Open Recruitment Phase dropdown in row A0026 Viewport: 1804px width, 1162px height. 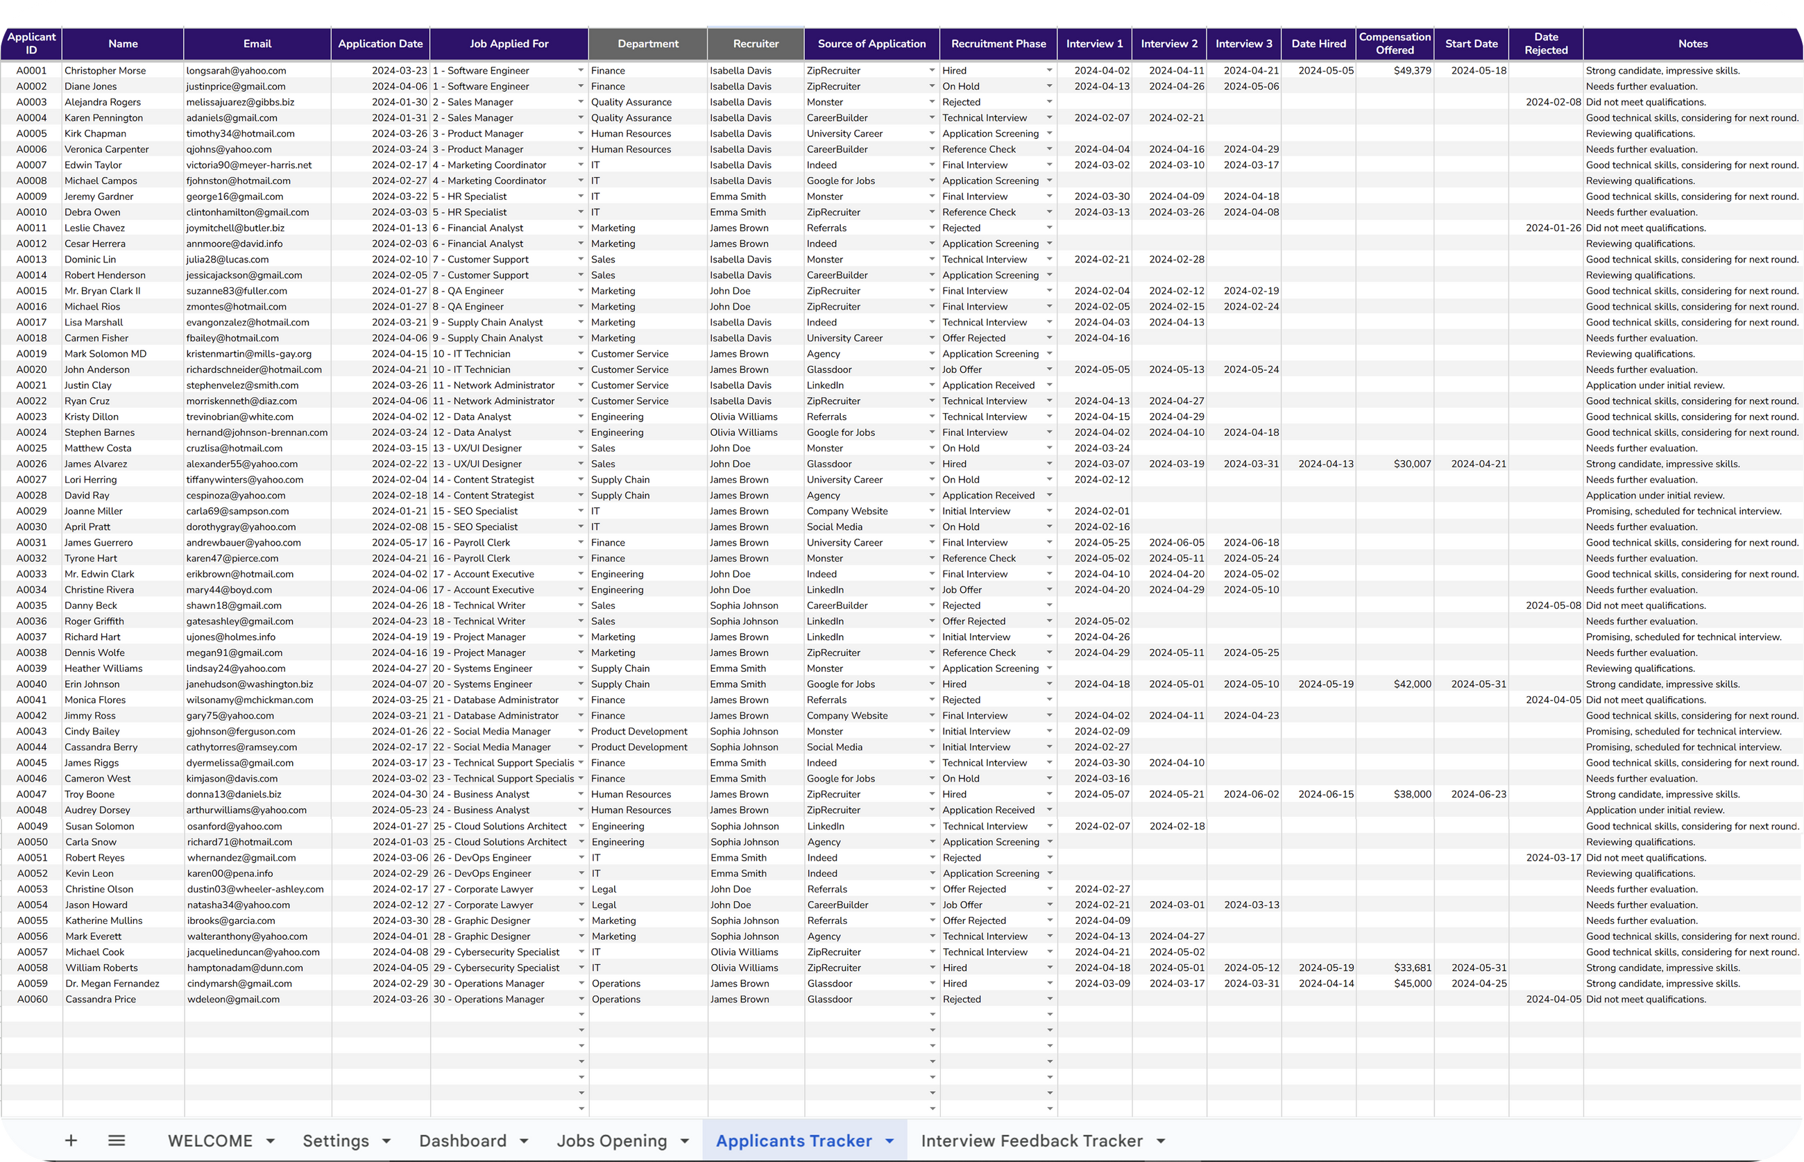pyautogui.click(x=1049, y=464)
